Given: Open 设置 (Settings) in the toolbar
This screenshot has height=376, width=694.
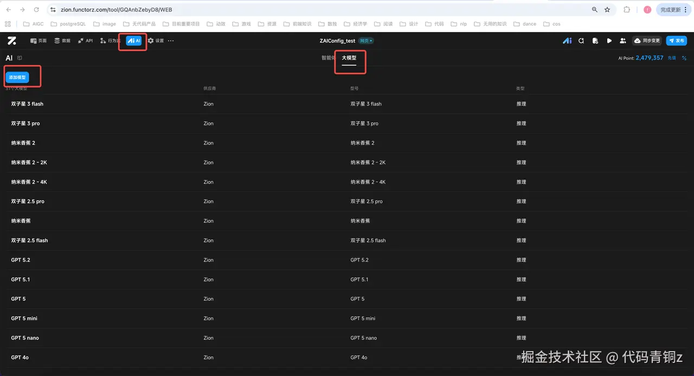Looking at the screenshot, I should point(156,41).
